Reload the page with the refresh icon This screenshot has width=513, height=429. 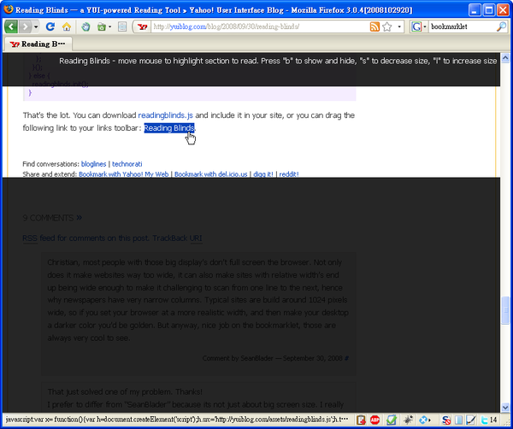[x=50, y=26]
